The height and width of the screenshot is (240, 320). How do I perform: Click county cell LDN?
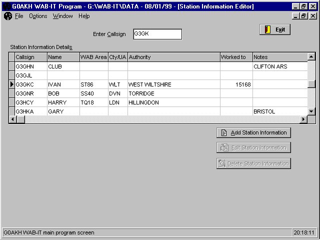(x=118, y=102)
